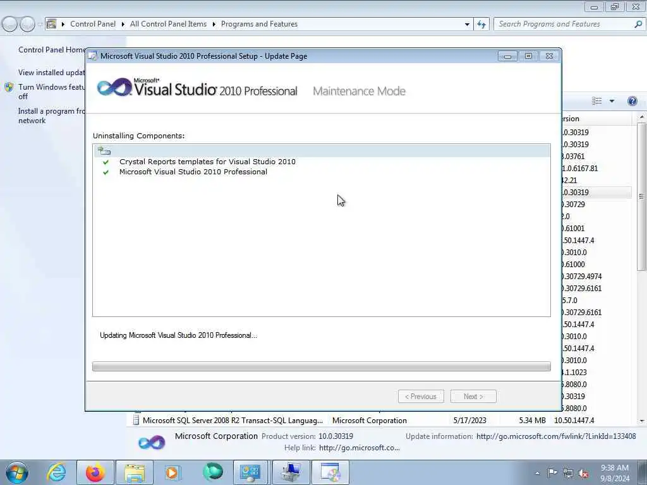Click the search magnifier icon
Viewport: 647px width, 485px height.
pos(638,25)
